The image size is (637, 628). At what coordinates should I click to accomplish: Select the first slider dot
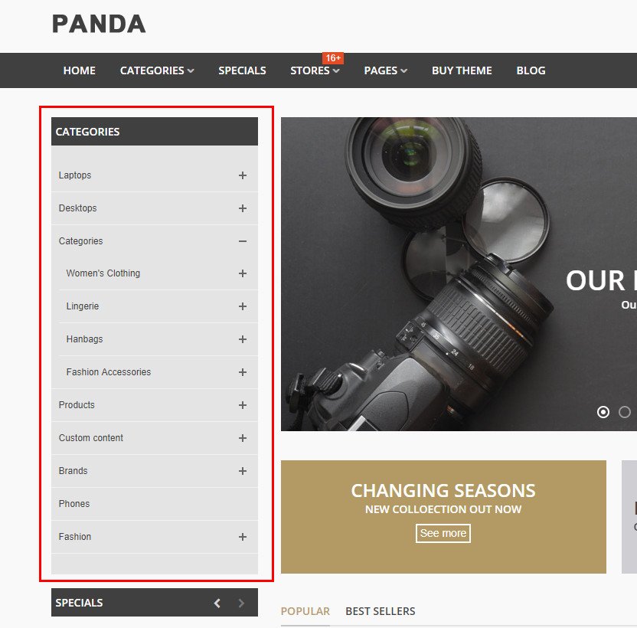pos(603,412)
